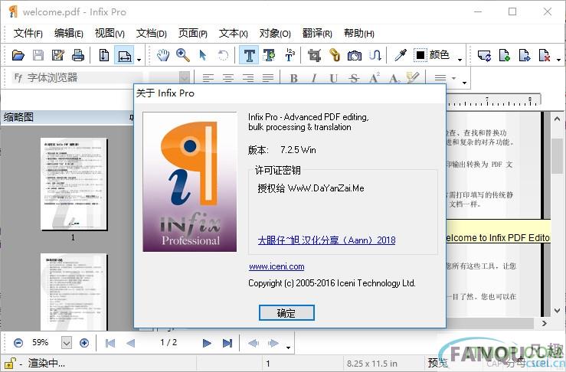Go to the previous page
Screen dimensions: 566x372
(x=130, y=343)
